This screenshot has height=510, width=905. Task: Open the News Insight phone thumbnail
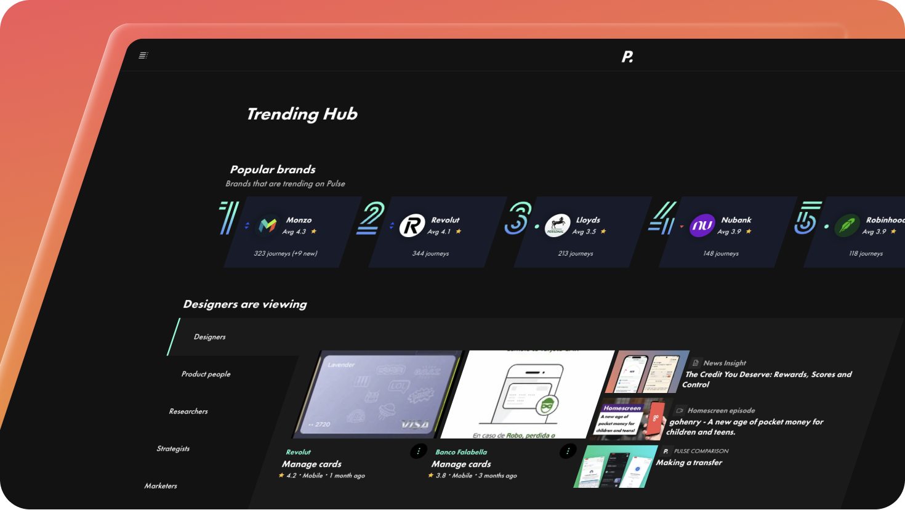tap(646, 371)
